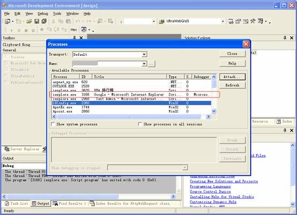This screenshot has width=297, height=215.
Task: Select Clipboard Ring in the Toolbox
Action: (16, 45)
